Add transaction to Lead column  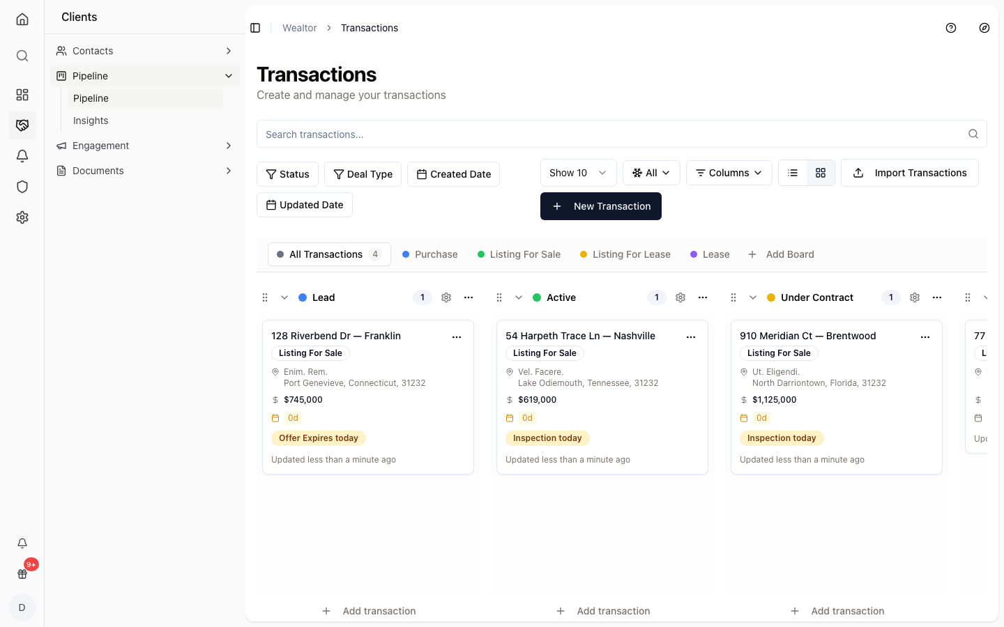(x=368, y=611)
